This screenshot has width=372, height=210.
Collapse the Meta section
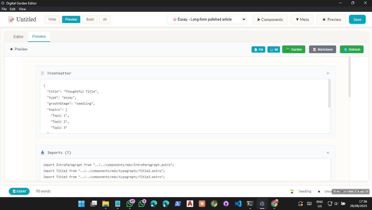[x=302, y=19]
